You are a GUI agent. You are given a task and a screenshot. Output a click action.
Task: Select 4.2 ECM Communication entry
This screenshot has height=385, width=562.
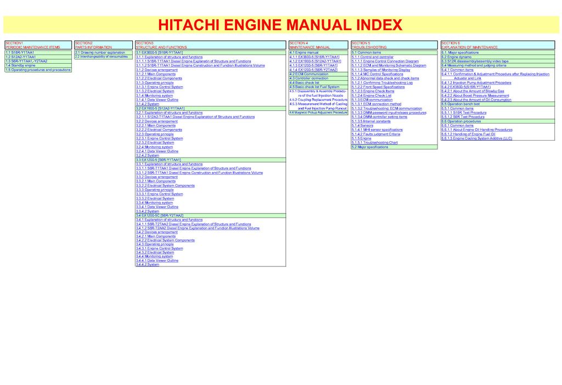click(x=308, y=74)
